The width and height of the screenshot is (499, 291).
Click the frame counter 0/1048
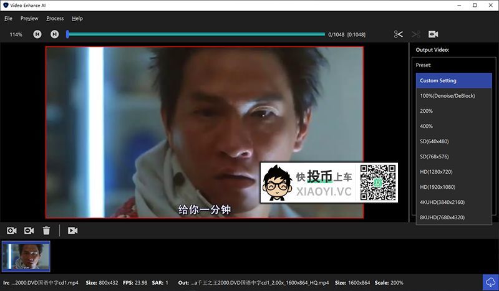click(336, 34)
